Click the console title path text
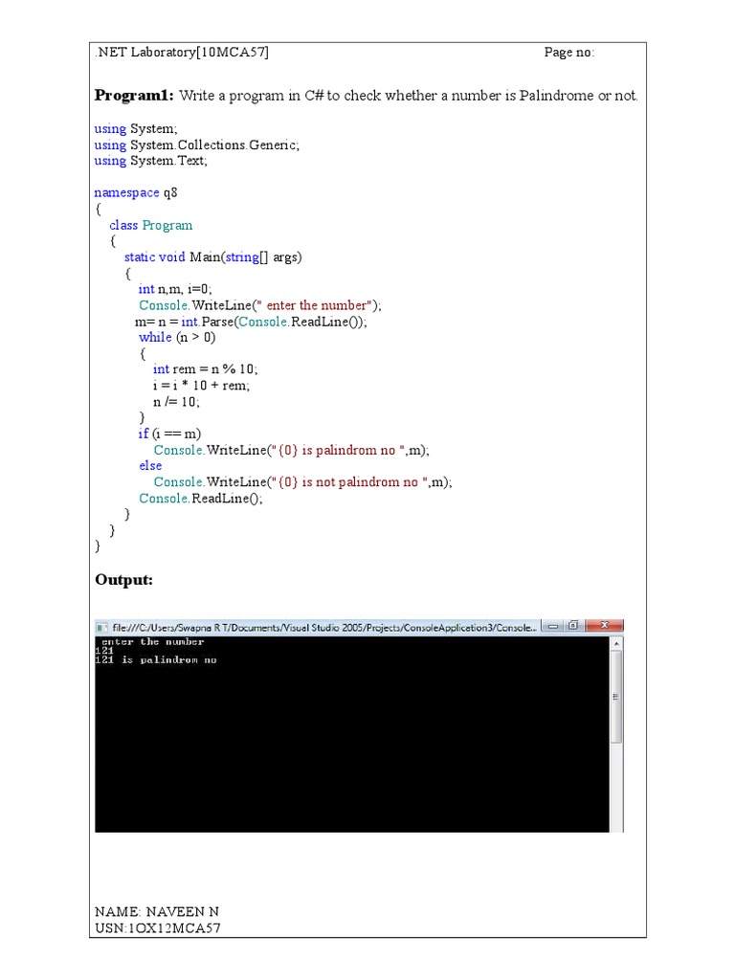The image size is (735, 980). (324, 628)
